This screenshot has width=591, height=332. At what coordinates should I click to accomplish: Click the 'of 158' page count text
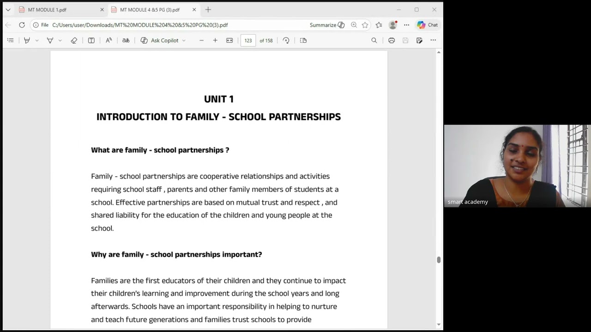pyautogui.click(x=266, y=41)
